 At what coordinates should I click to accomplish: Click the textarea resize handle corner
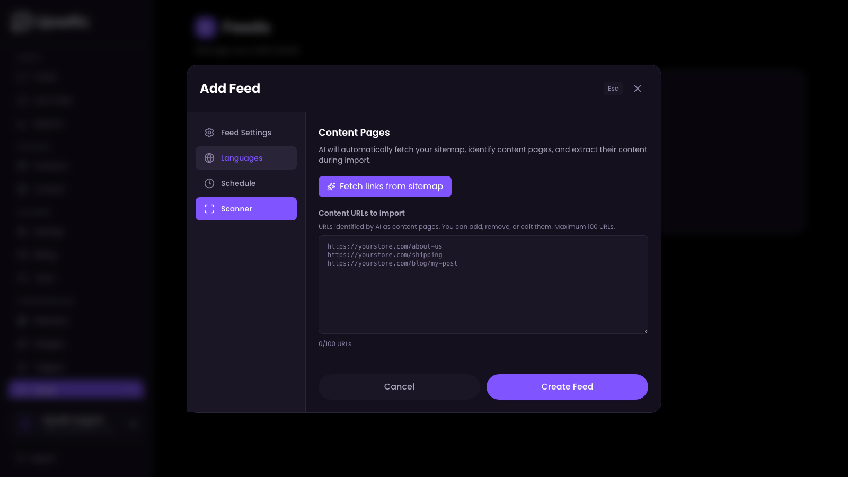point(645,331)
